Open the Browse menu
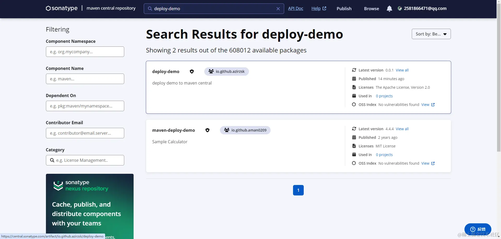The image size is (501, 239). point(372,9)
